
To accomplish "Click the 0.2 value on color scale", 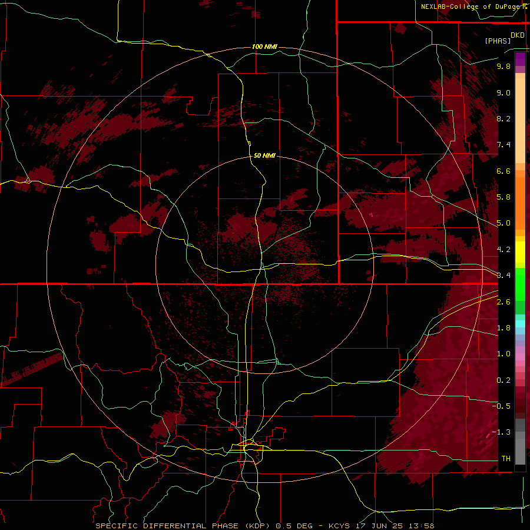I will 503,380.
